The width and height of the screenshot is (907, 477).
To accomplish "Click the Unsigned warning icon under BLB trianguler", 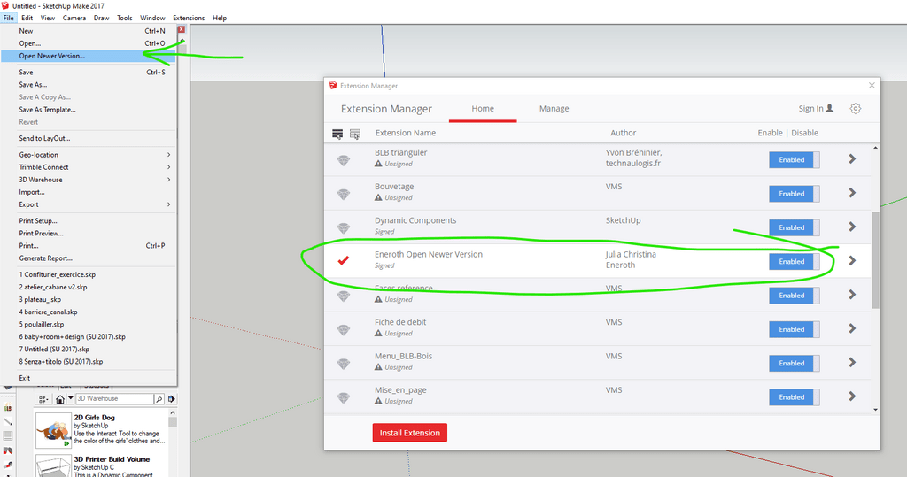I will coord(378,164).
